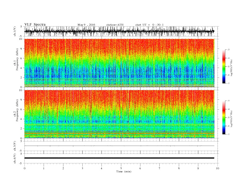Click the time axis tick label '0'
Image resolution: width=245 pixels, height=189 pixels.
(24, 168)
